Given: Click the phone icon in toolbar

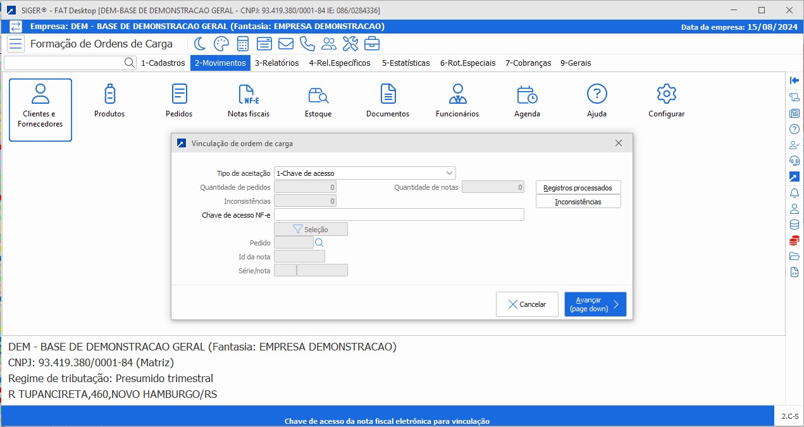Looking at the screenshot, I should coord(307,44).
